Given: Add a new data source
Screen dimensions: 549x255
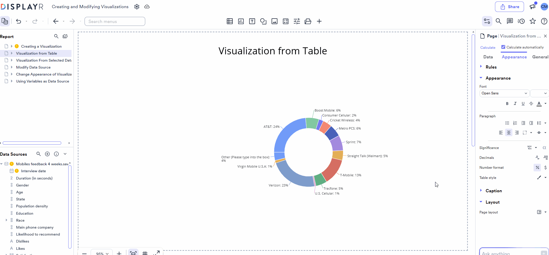Looking at the screenshot, I should tap(47, 154).
